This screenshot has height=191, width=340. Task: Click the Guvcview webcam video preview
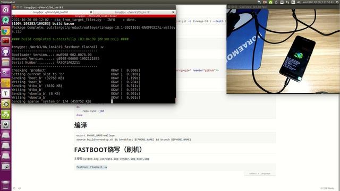[x=283, y=51]
